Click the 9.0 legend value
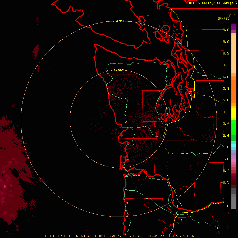 click(x=226, y=42)
